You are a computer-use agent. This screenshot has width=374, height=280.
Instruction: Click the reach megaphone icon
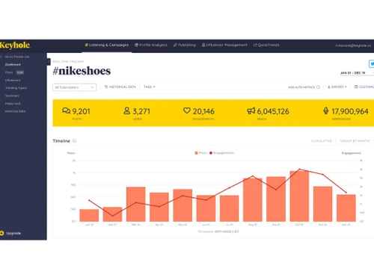point(251,111)
